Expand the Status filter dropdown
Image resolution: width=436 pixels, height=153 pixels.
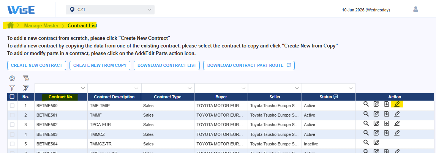(350, 88)
